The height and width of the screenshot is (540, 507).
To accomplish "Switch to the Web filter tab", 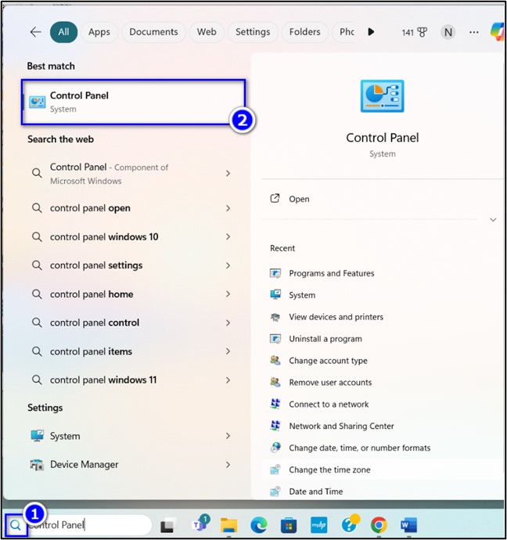I will (x=207, y=32).
